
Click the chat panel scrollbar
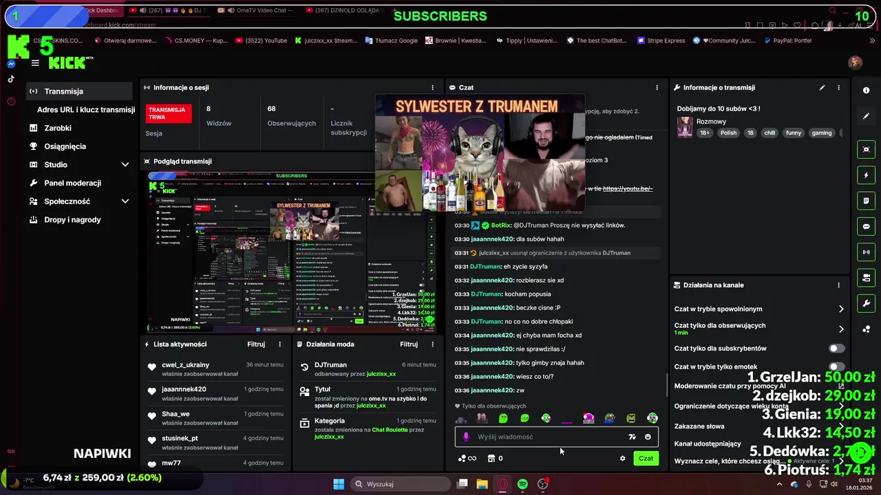pyautogui.click(x=666, y=385)
